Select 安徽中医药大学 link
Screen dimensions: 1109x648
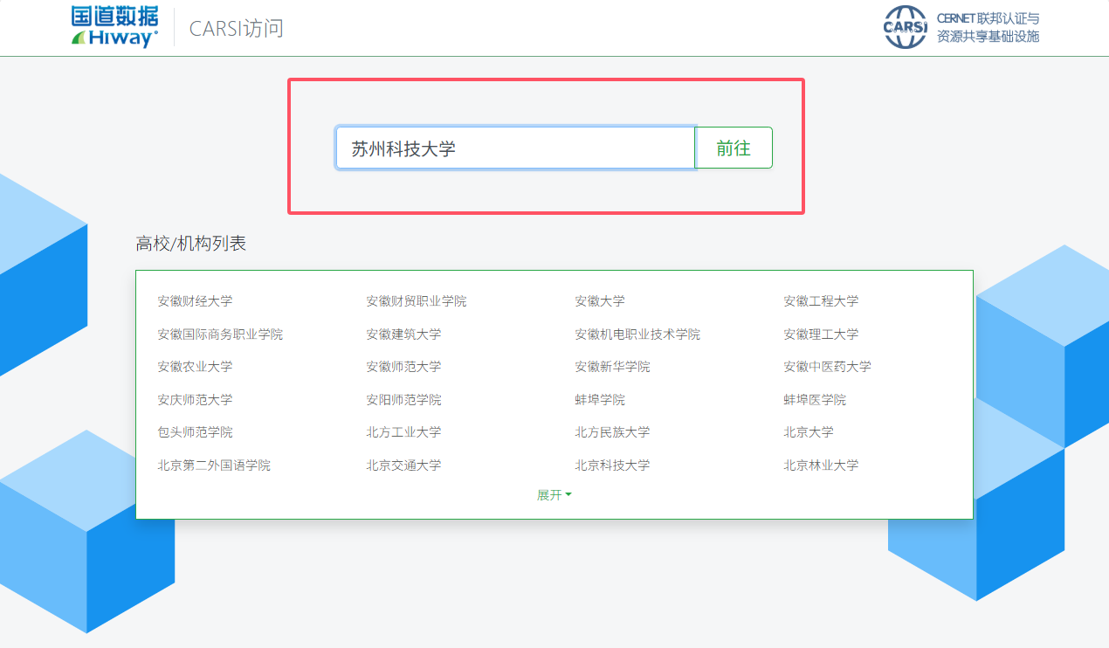(x=827, y=367)
